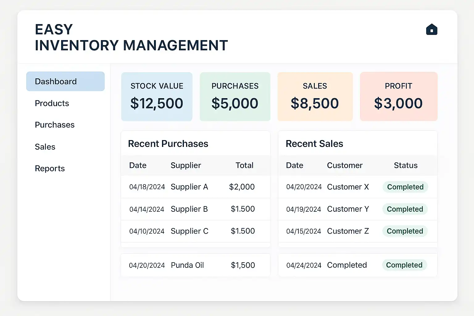Image resolution: width=474 pixels, height=316 pixels.
Task: Click Completed status badge for Customer X
Action: (405, 187)
